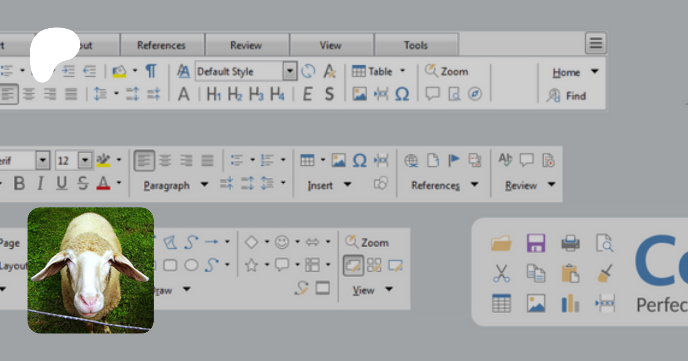Image resolution: width=688 pixels, height=361 pixels.
Task: Switch to the References tab
Action: pyautogui.click(x=161, y=45)
